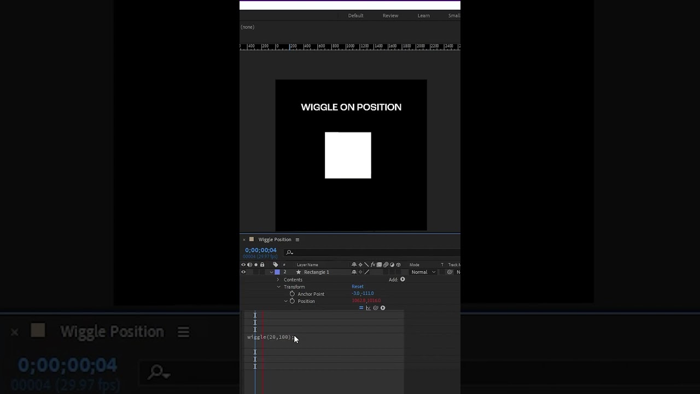Select the white square in the composition

tap(348, 155)
